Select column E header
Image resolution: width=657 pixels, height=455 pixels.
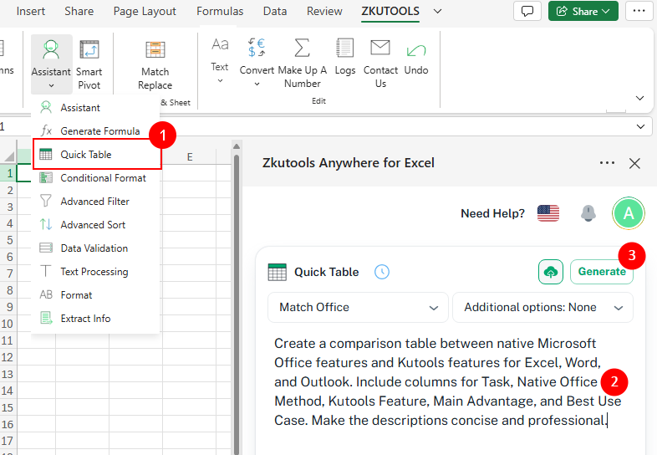coord(190,157)
